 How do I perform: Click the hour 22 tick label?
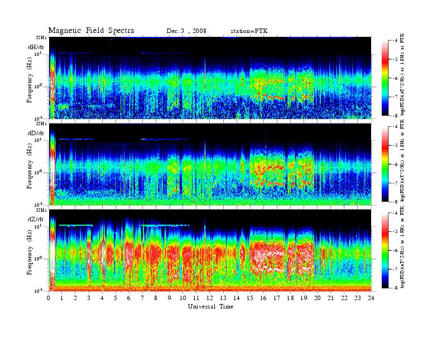click(344, 298)
